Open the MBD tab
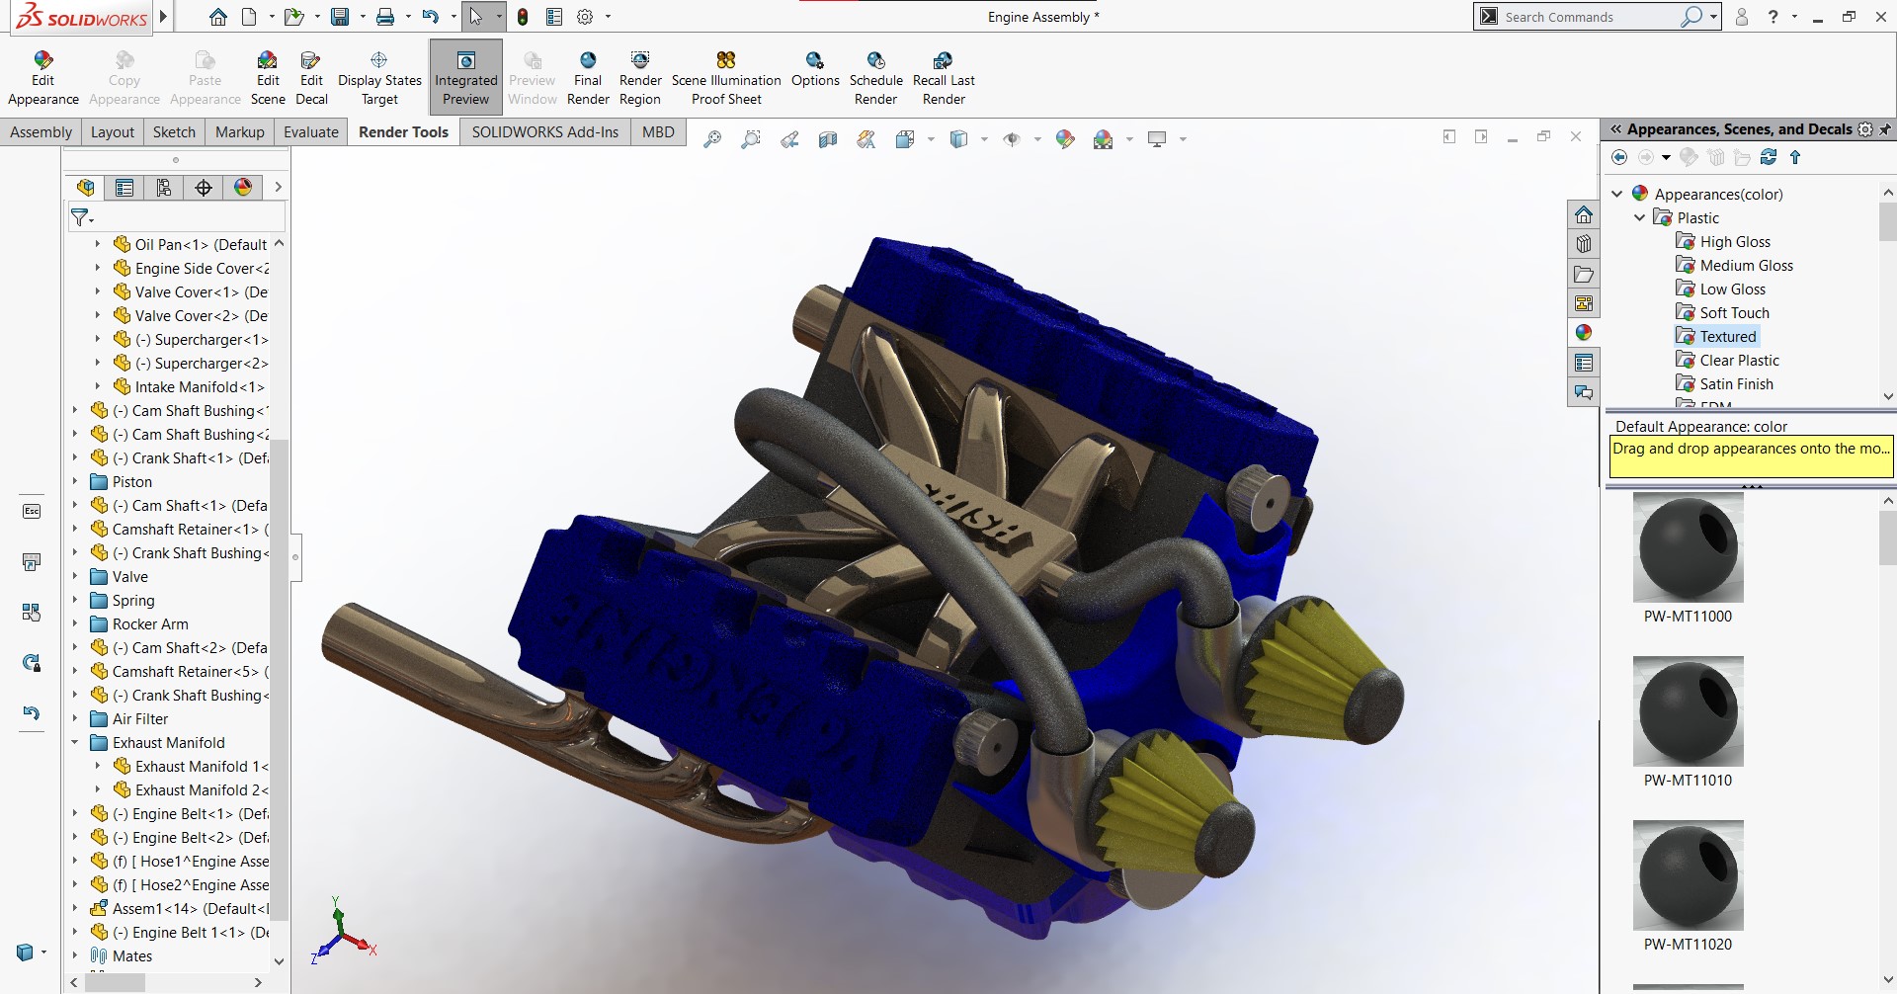The image size is (1897, 994). pyautogui.click(x=658, y=131)
